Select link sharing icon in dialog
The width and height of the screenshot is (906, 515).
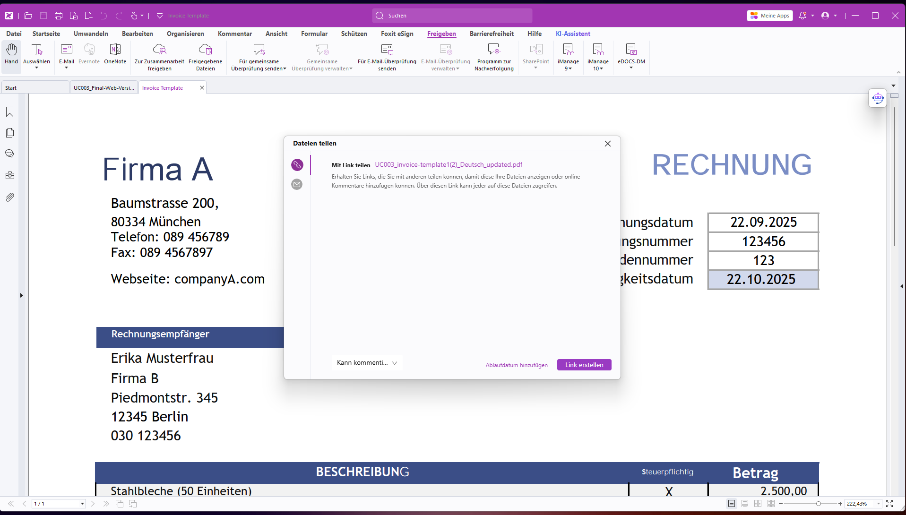pos(297,164)
